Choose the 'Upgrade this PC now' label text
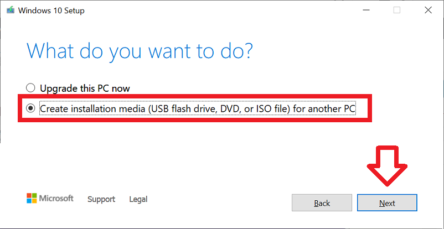 click(85, 89)
